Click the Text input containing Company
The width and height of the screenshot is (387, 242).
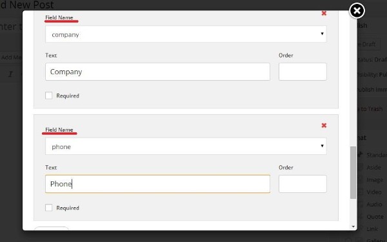157,72
